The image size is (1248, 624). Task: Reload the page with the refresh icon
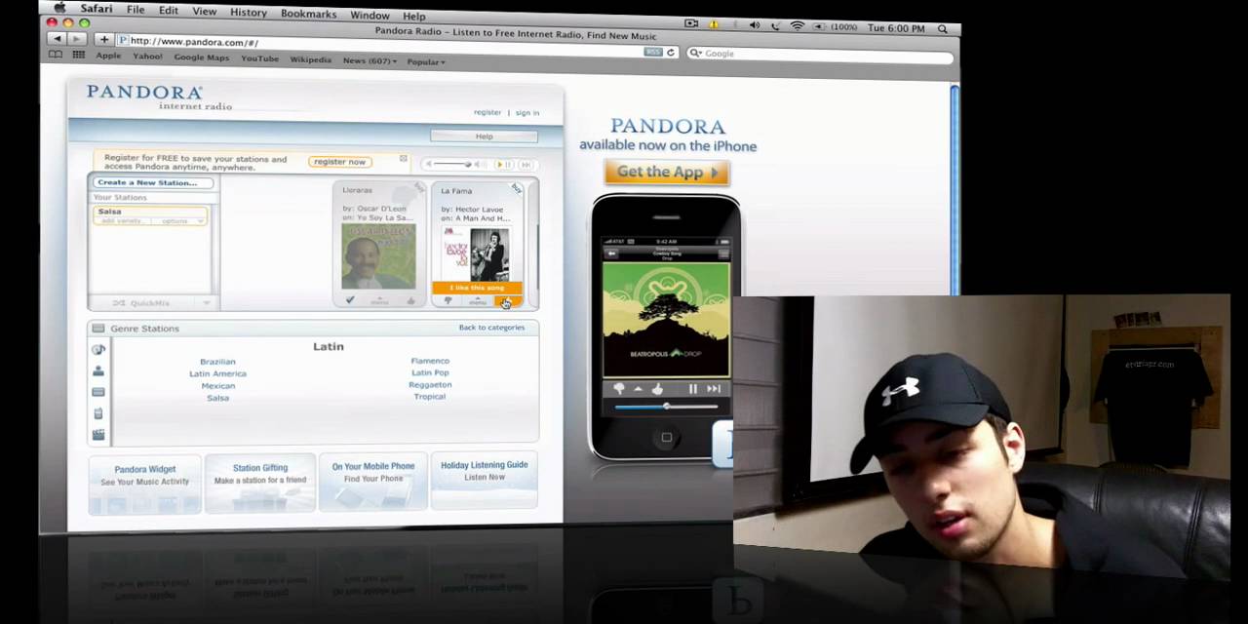(670, 53)
